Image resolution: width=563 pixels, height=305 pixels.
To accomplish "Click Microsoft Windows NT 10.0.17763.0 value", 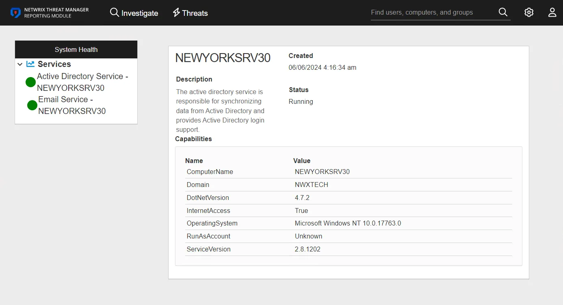I will (x=348, y=223).
